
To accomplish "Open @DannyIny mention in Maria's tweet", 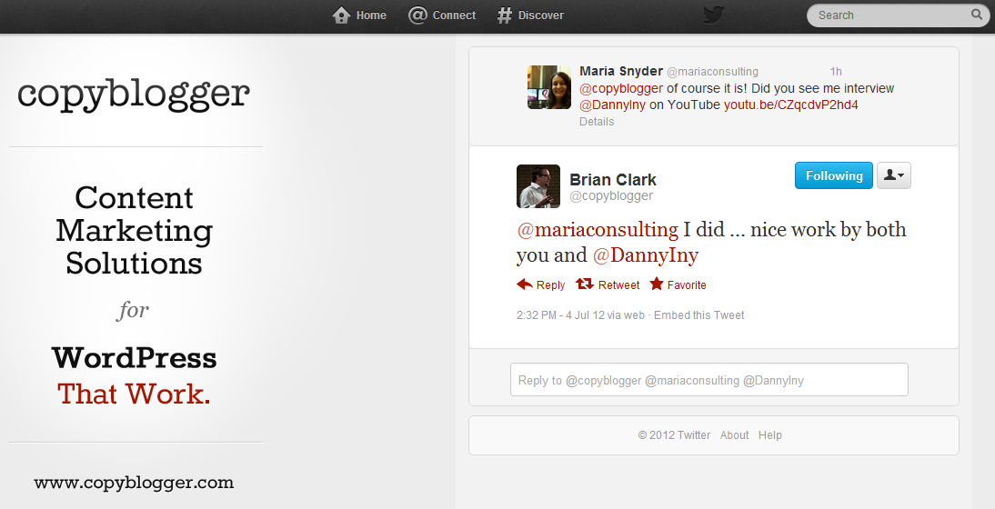I will tap(612, 105).
